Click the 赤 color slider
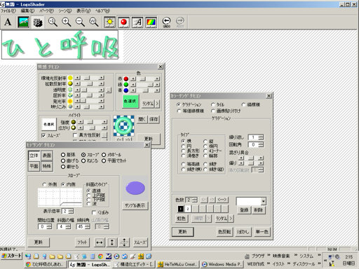Screen dimensions: 359x269 coord(145,78)
